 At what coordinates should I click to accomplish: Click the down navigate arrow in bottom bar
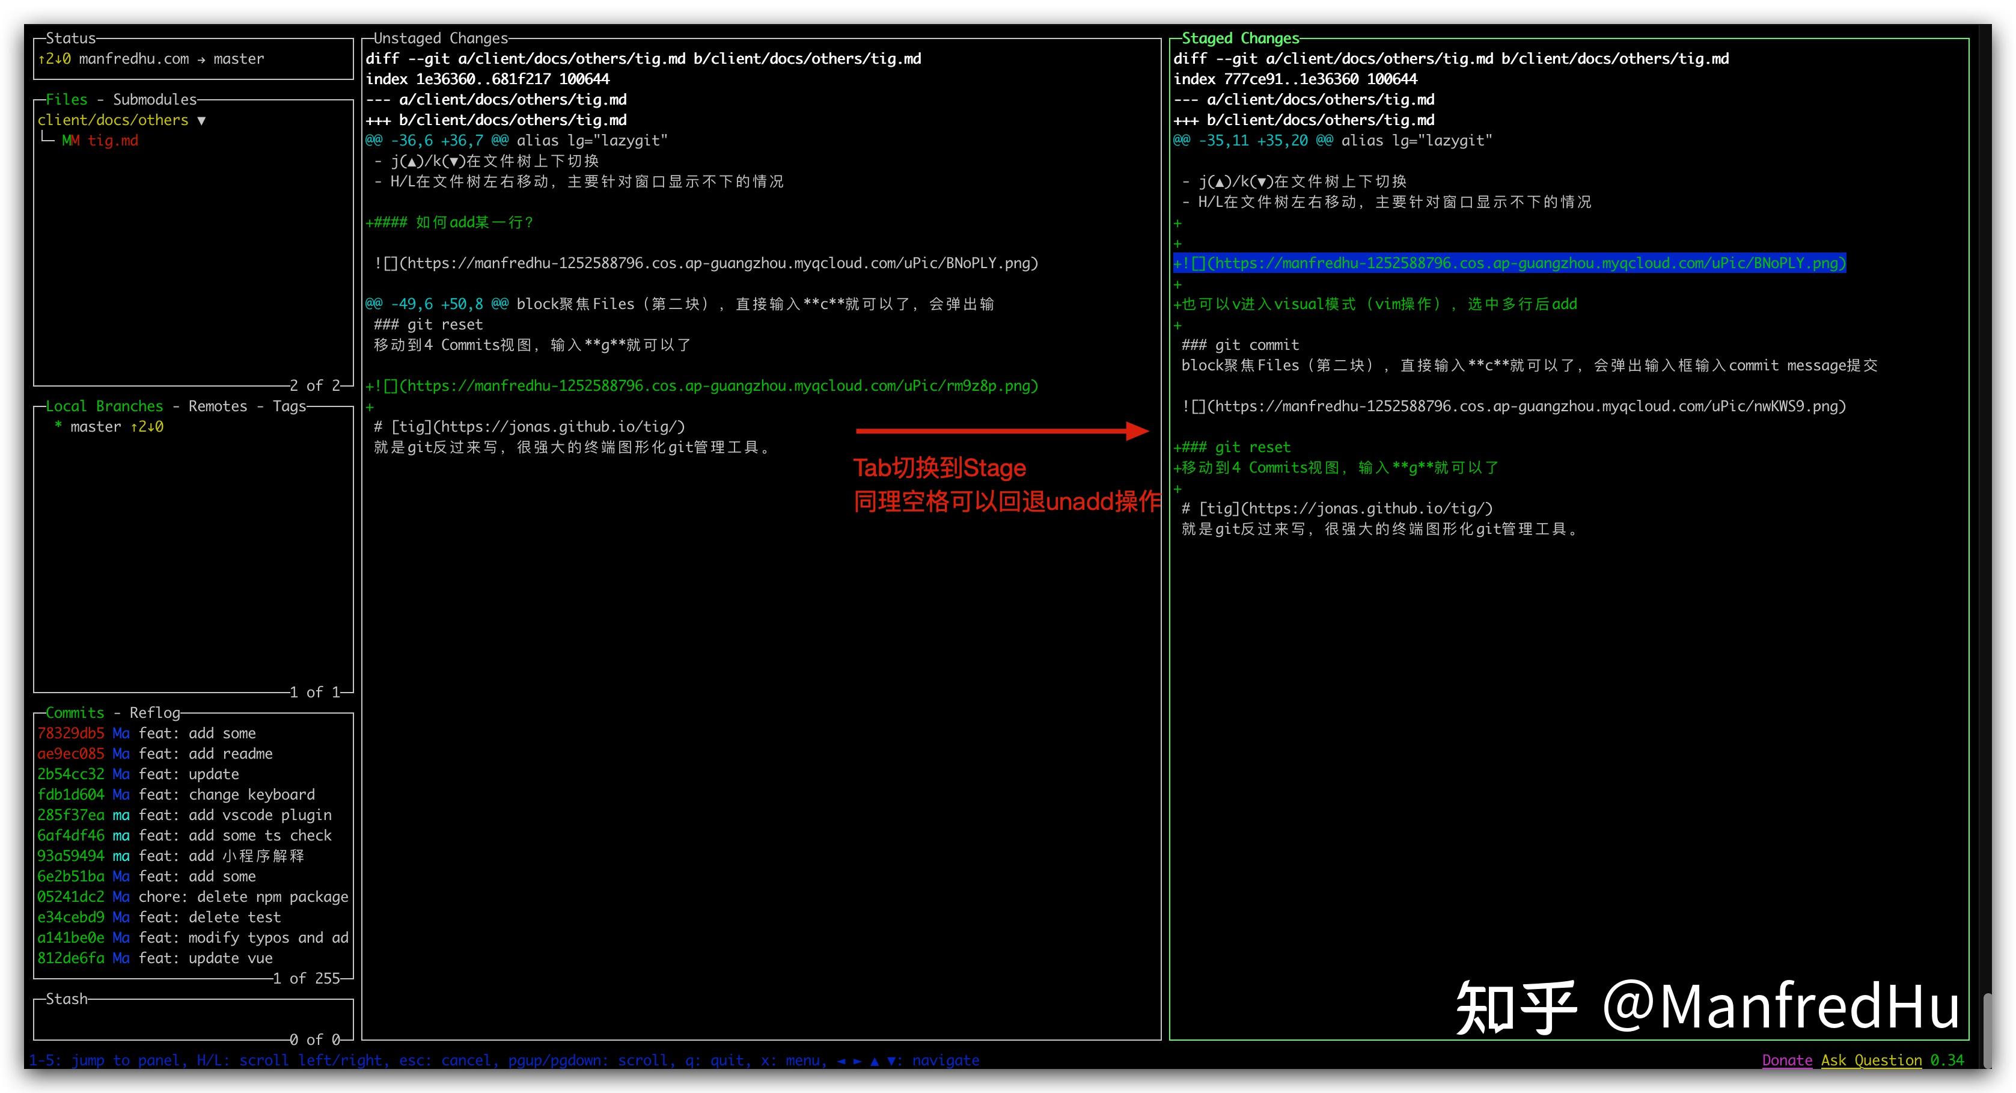(x=892, y=1060)
